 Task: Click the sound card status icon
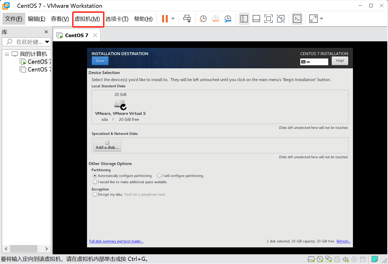(x=346, y=259)
